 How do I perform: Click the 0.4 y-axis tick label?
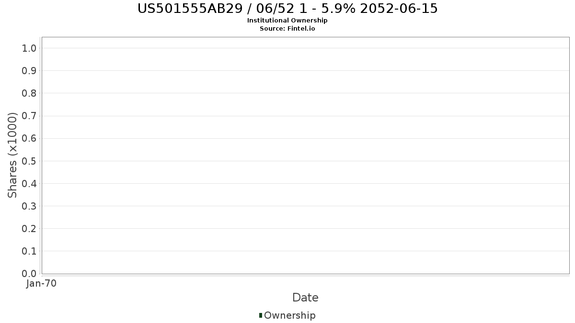tap(29, 184)
